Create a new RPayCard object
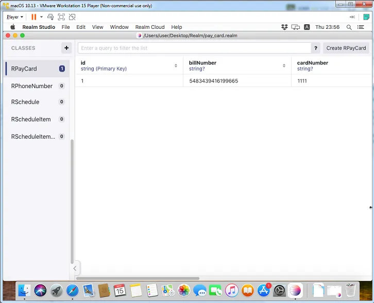The image size is (374, 303). click(x=346, y=48)
